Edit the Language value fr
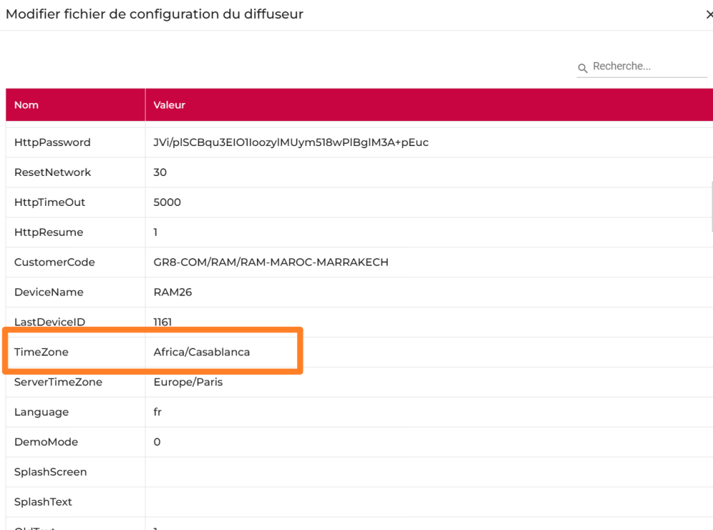Screen dimensions: 713x530 157,412
